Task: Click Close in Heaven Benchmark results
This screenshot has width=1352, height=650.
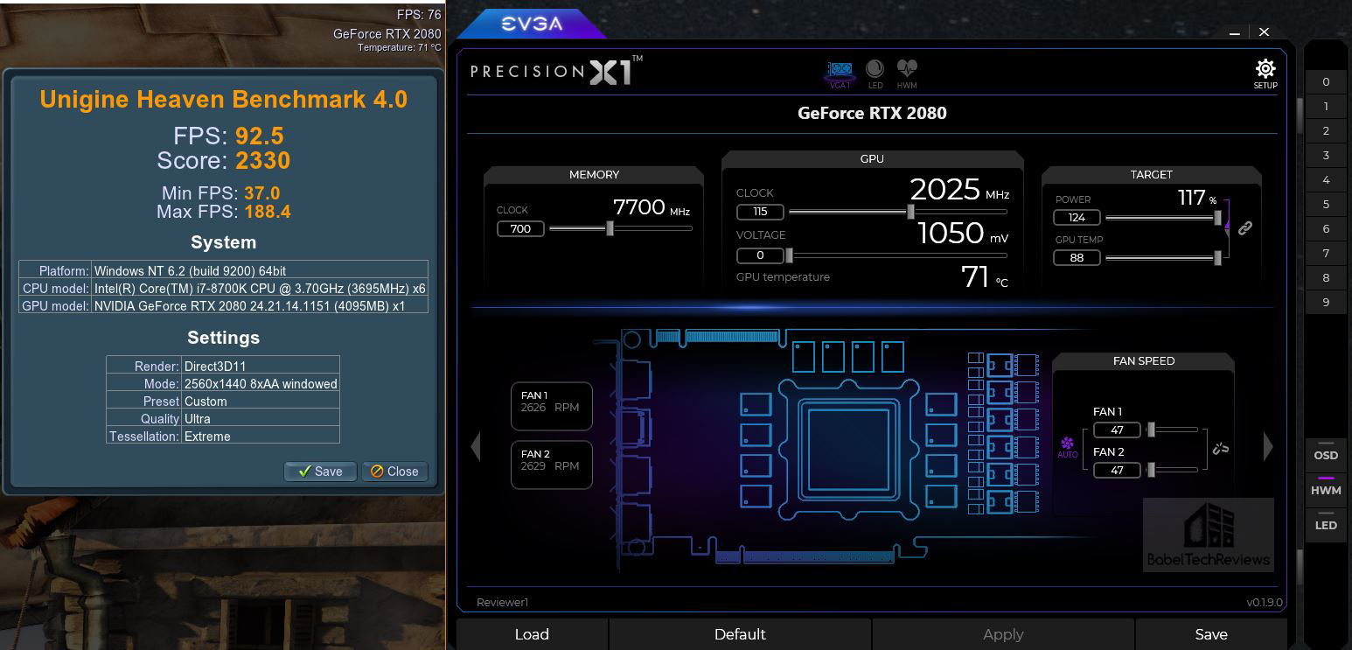Action: (394, 471)
